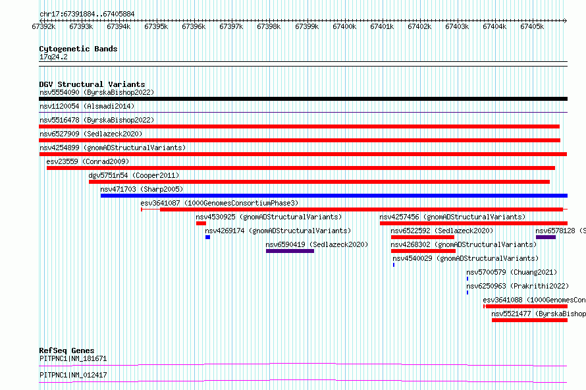Screen dimensions: 586x390
Task: Open the RefSeq Genes track heading
Action: point(67,350)
